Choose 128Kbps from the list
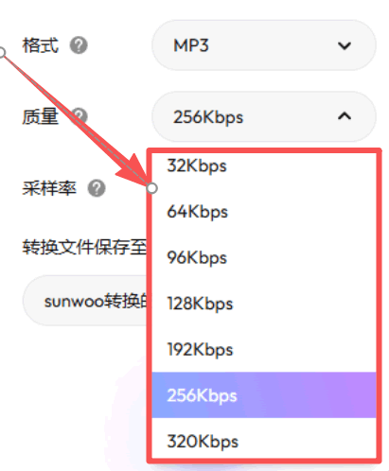Image resolution: width=389 pixels, height=471 pixels. tap(264, 304)
